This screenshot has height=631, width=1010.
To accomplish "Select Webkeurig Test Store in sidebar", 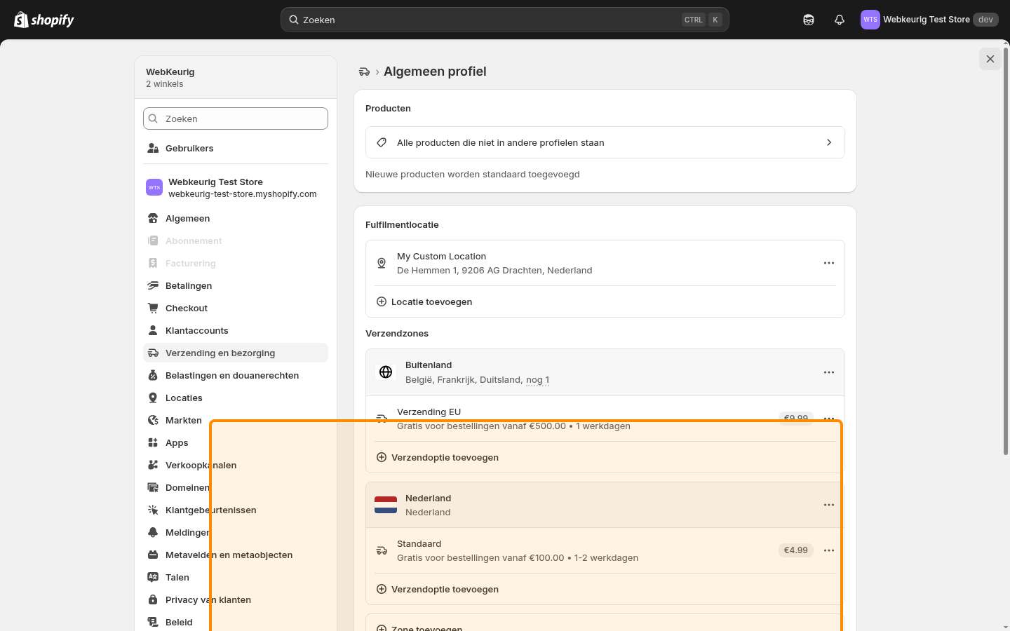I will (x=236, y=188).
